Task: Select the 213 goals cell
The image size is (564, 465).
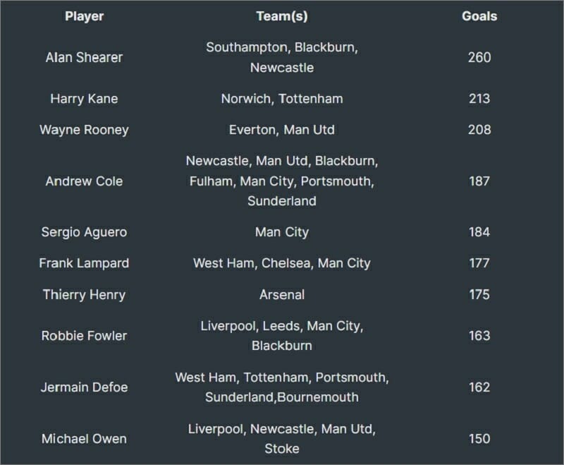Action: pos(479,99)
